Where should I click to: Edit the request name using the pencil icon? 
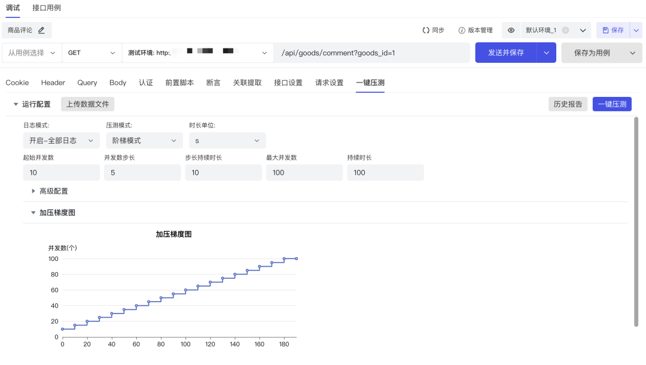(x=40, y=30)
